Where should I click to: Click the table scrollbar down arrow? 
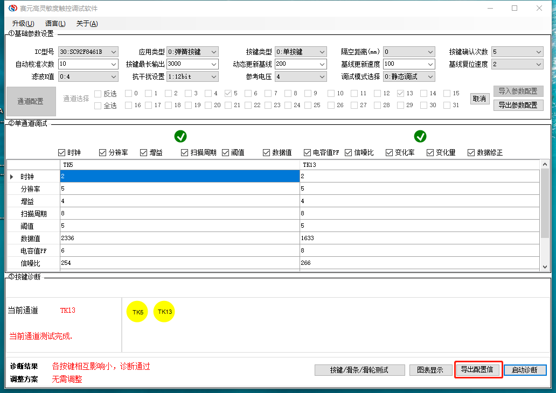click(545, 267)
